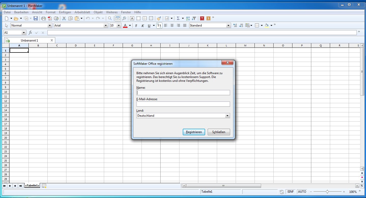Open print preview icon

(56, 18)
